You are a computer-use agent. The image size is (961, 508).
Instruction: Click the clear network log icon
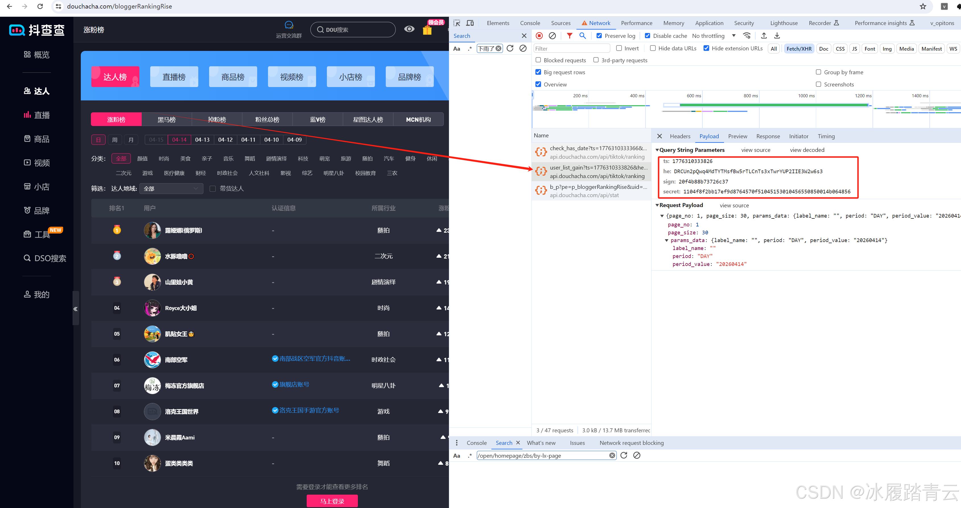click(552, 36)
